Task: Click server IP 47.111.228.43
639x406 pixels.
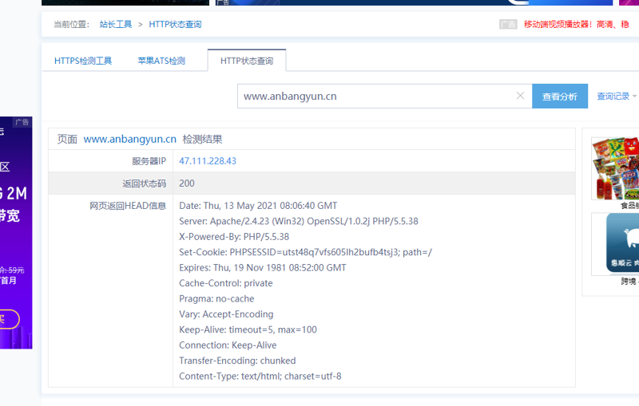Action: click(208, 161)
